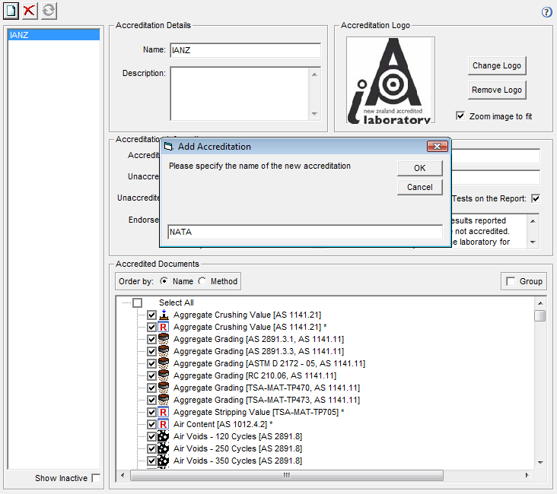The image size is (557, 494).
Task: Select IANZ in the accreditation list
Action: pos(53,35)
